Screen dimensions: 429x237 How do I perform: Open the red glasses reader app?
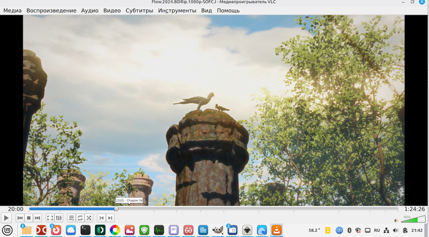pos(188,230)
